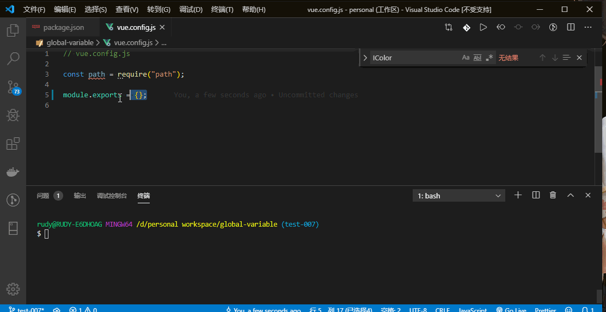Screen dimensions: 606x312
Task: Open the 1: bash terminal dropdown
Action: coord(459,196)
